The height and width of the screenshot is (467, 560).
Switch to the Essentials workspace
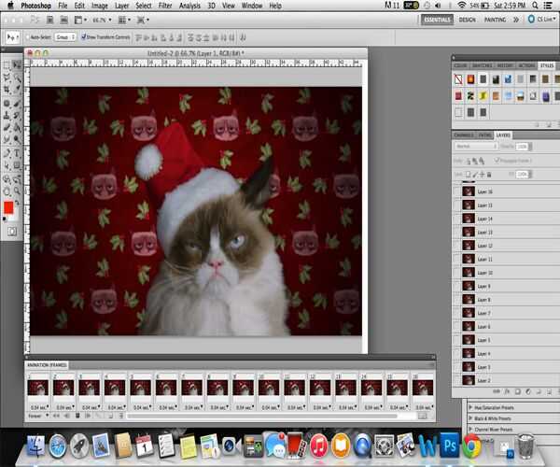coord(437,20)
